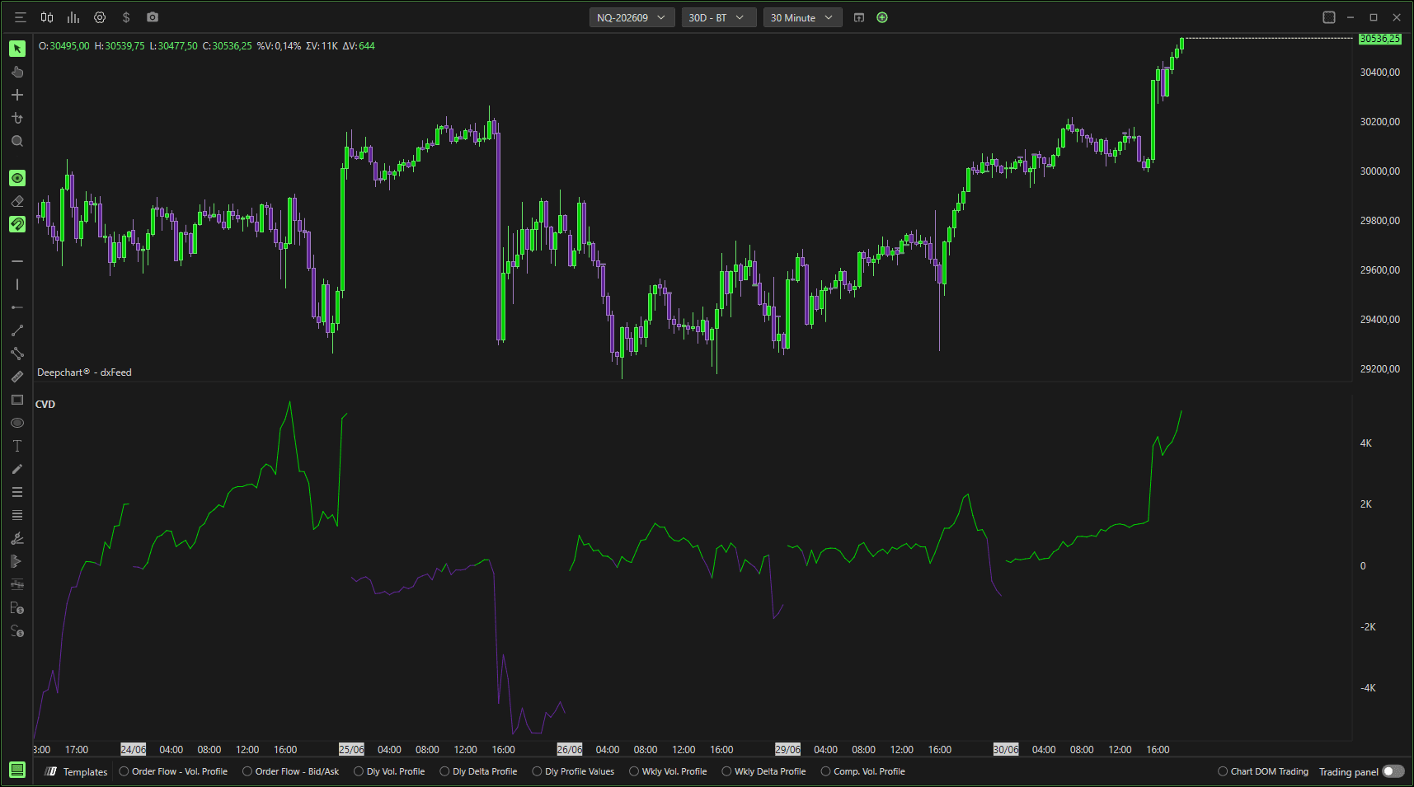Viewport: 1414px width, 787px height.
Task: Select Dly Profile Values template
Action: 574,771
